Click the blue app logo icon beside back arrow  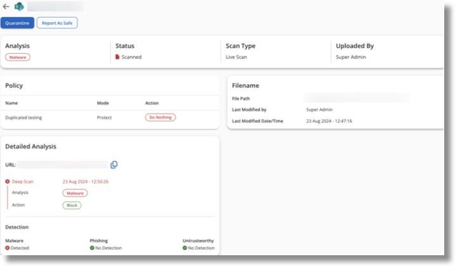[x=19, y=7]
